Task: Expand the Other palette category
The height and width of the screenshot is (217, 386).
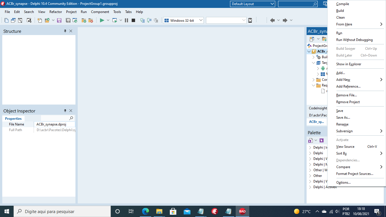Action: [310, 176]
